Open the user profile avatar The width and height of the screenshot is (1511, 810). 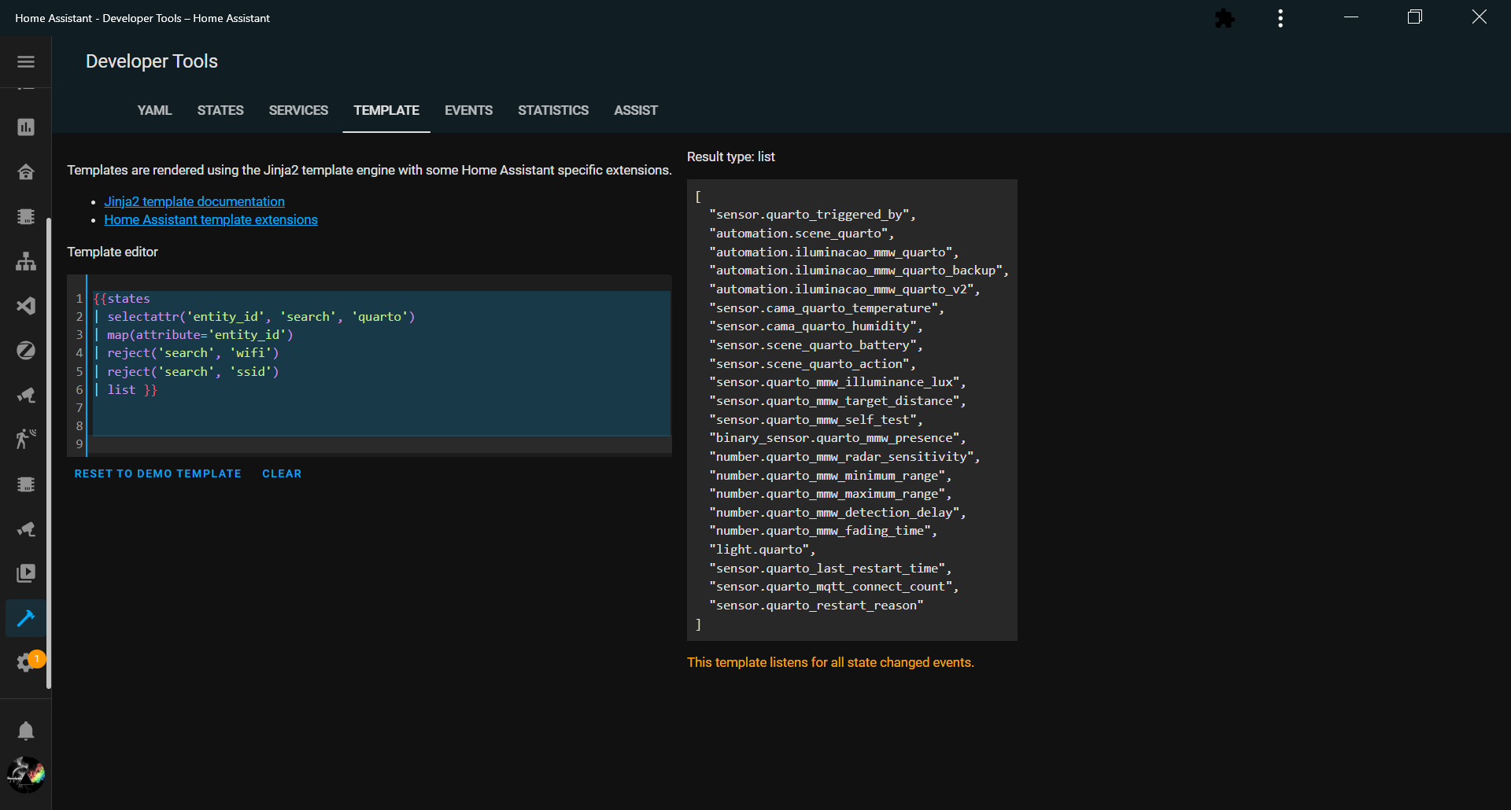click(x=26, y=775)
